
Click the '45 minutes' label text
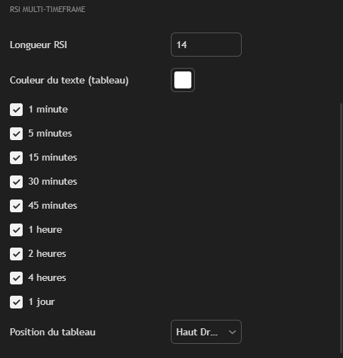52,205
